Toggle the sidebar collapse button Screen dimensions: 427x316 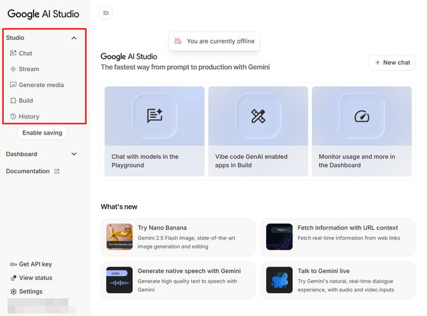click(x=106, y=13)
